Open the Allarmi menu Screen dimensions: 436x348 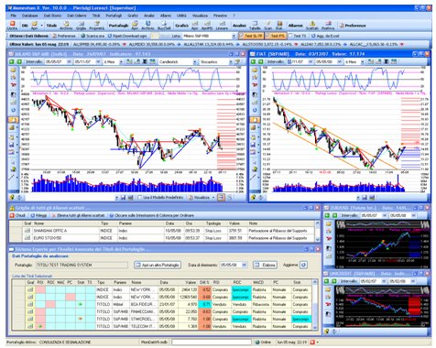166,16
